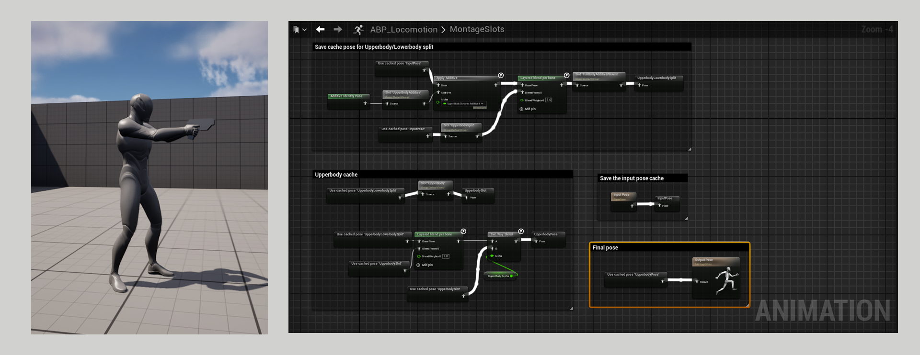The width and height of the screenshot is (920, 355).
Task: Click the Pose pin on UpperbodySlot node
Action: [466, 197]
